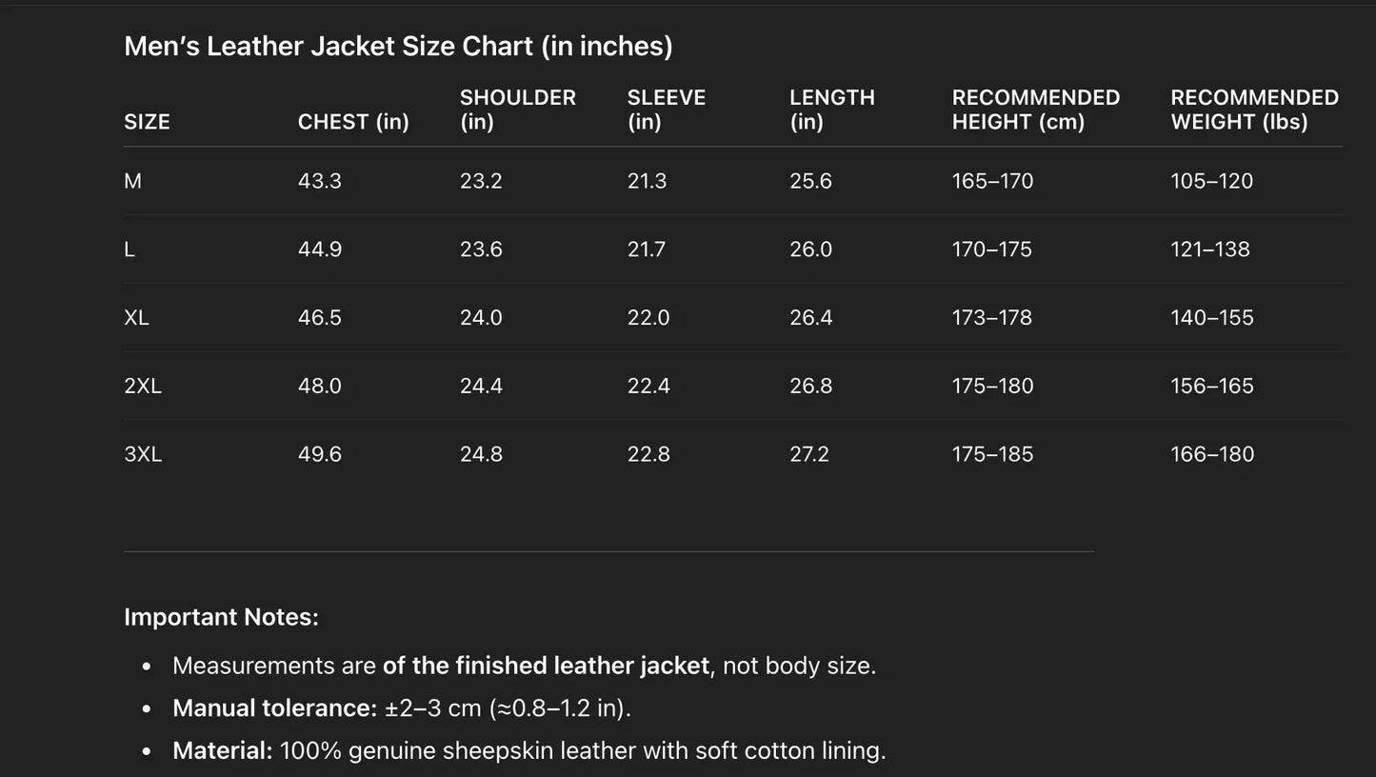
Task: Click the Important Notes heading
Action: [221, 617]
